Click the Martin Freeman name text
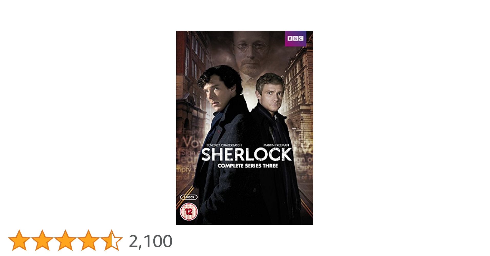This screenshot has width=490, height=256. coord(276,145)
